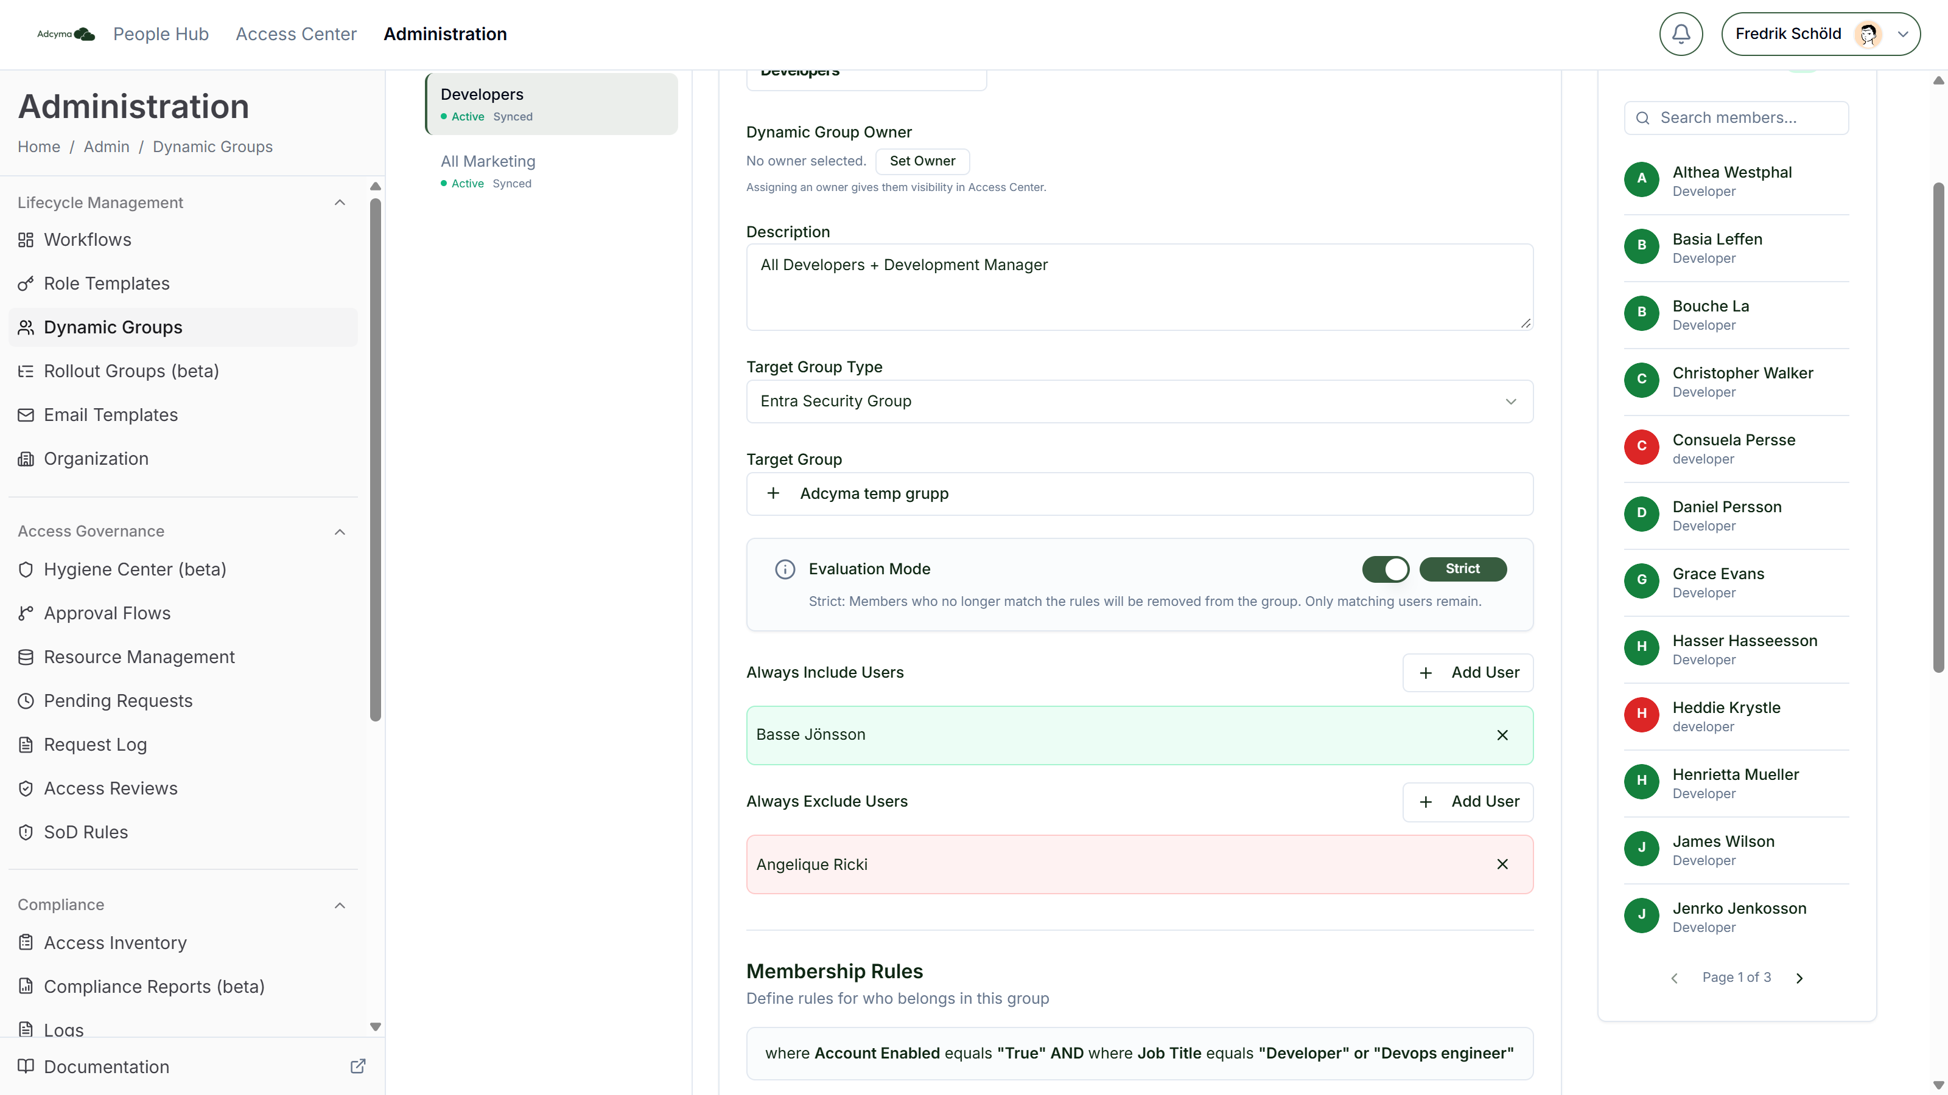The image size is (1948, 1095).
Task: Click the Adcyma temp grupp target group field
Action: coord(1140,493)
